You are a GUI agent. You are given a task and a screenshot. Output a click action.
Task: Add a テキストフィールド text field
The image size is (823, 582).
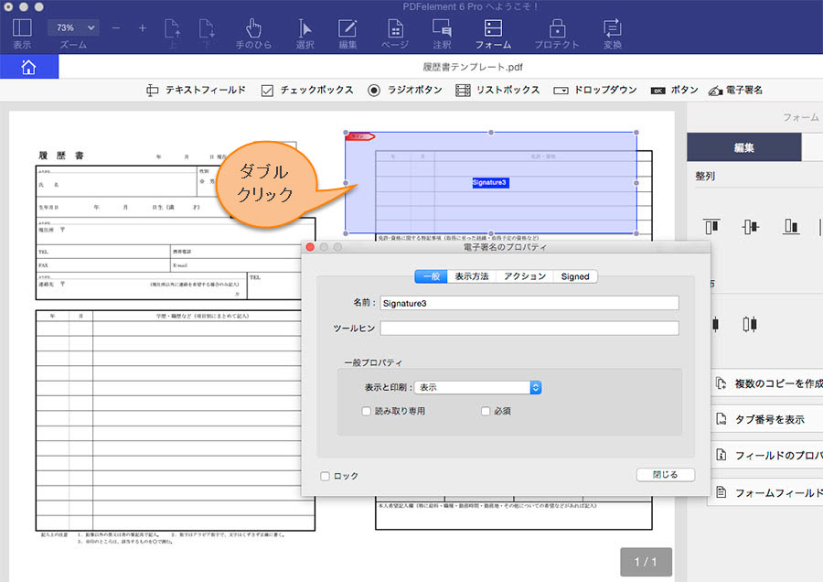[x=196, y=91]
